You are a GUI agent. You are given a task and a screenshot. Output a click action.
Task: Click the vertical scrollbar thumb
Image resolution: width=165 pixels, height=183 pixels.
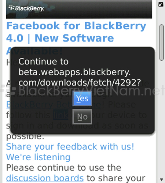click(x=162, y=42)
